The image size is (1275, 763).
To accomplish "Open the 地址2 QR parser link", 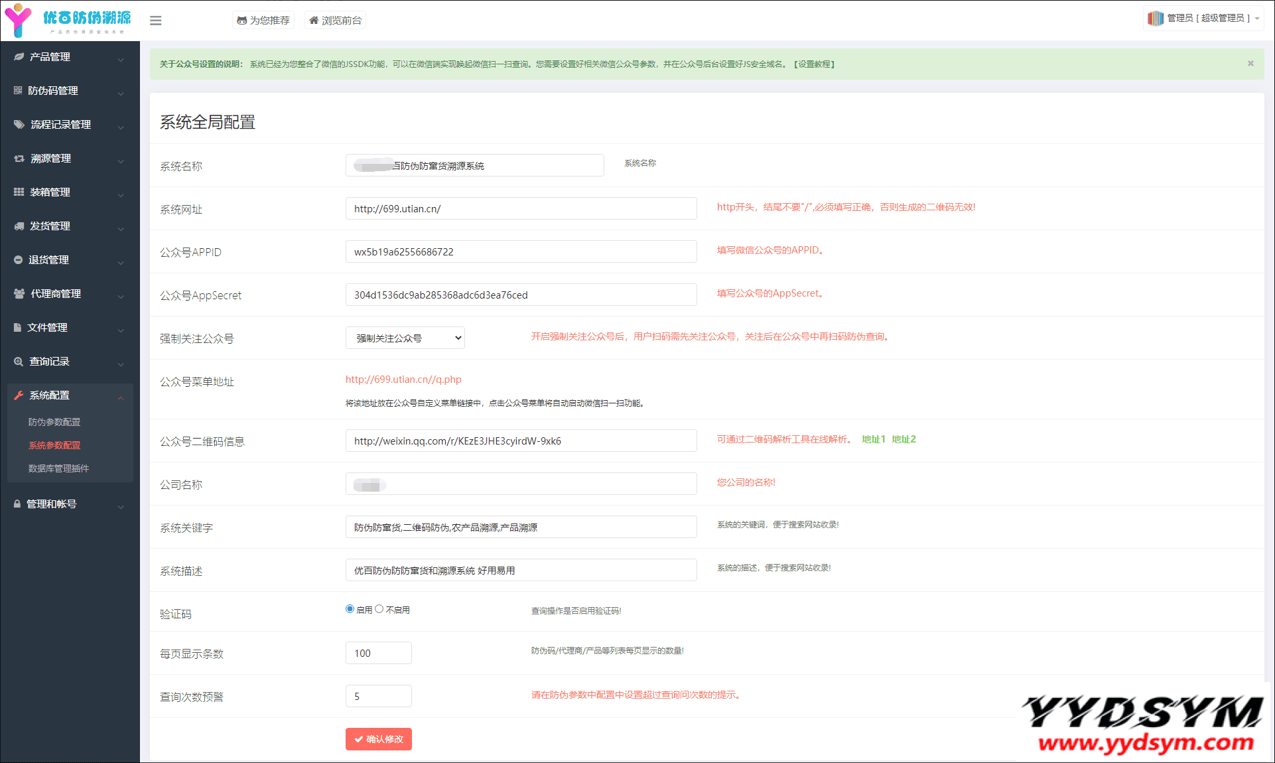I will click(904, 439).
